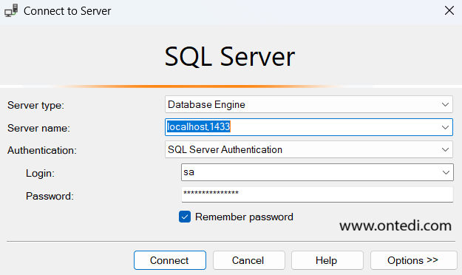Click the Login field containing sa
The width and height of the screenshot is (462, 275).
coord(317,172)
